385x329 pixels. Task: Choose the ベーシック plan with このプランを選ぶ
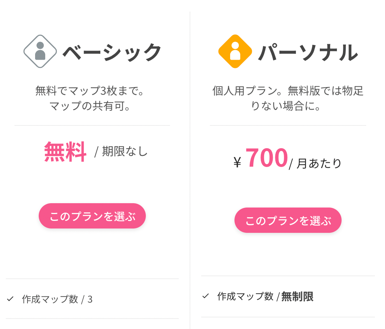pyautogui.click(x=92, y=216)
